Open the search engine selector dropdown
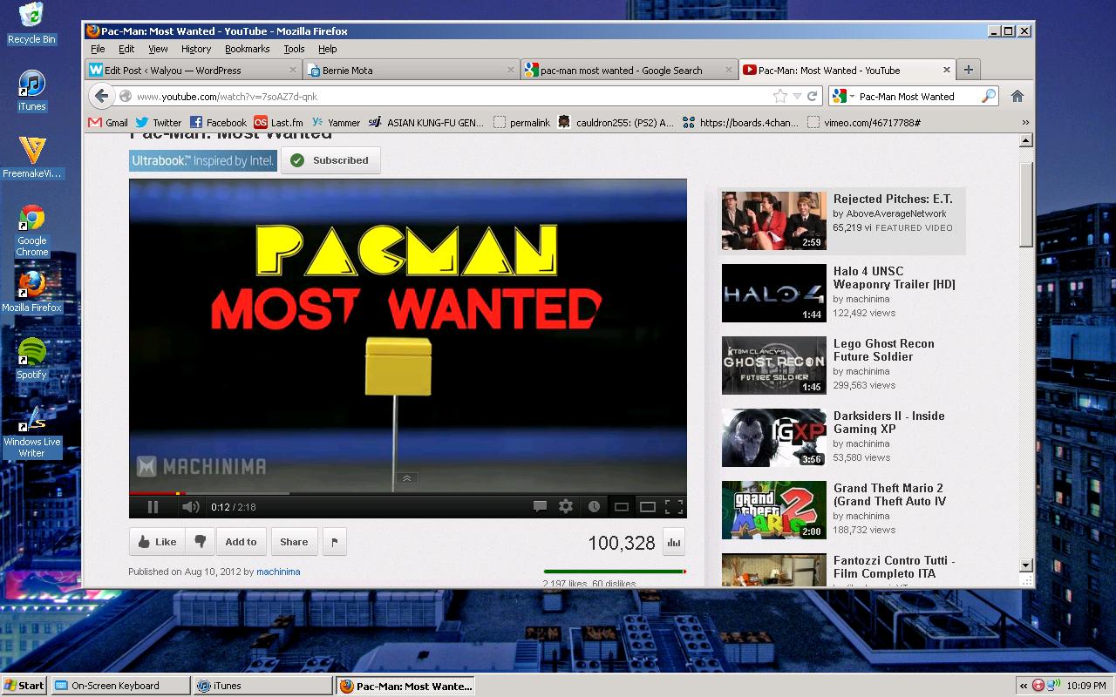 tap(842, 97)
